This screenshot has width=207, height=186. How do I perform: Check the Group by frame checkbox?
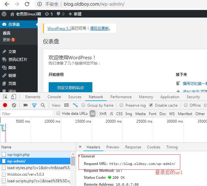coord(84,105)
